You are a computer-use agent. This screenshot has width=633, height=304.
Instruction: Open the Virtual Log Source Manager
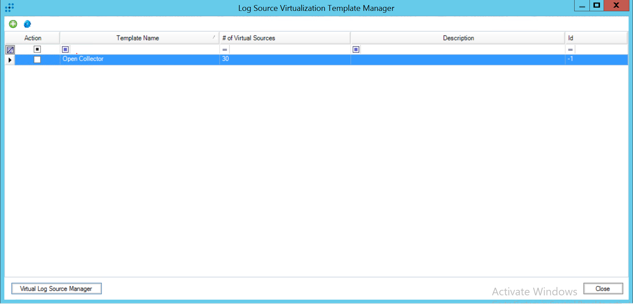(x=56, y=288)
